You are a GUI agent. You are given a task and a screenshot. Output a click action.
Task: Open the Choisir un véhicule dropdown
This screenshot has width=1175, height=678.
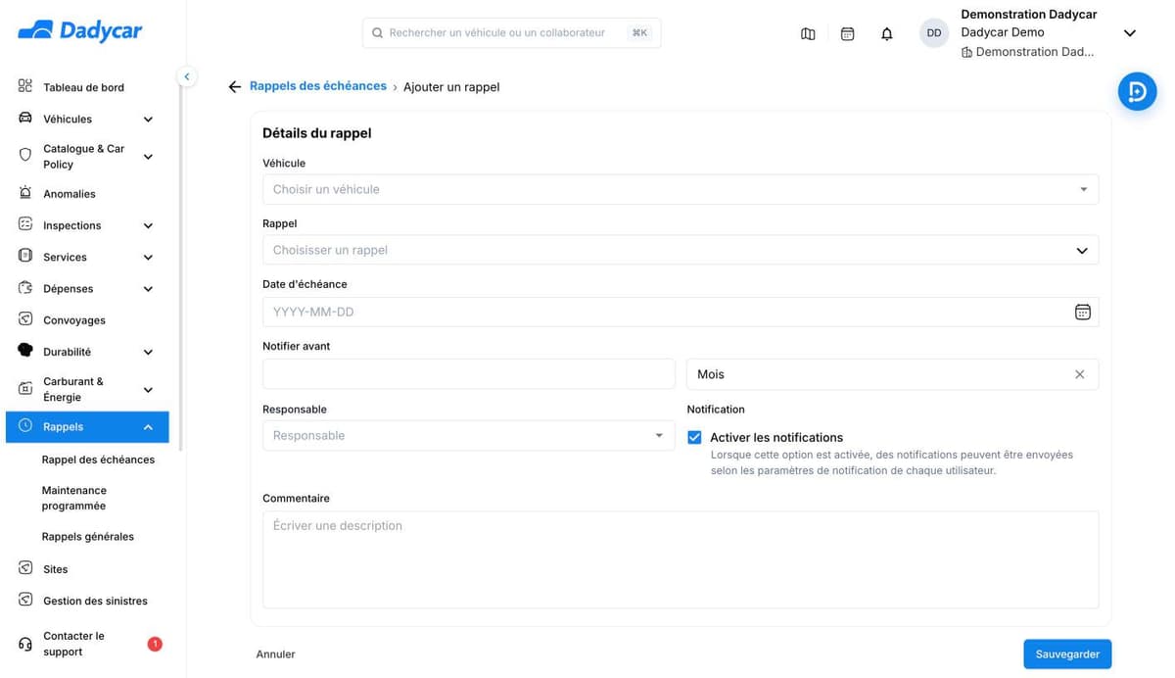coord(681,189)
